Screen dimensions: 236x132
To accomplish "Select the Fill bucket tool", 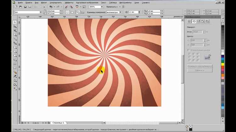I will 14,85.
